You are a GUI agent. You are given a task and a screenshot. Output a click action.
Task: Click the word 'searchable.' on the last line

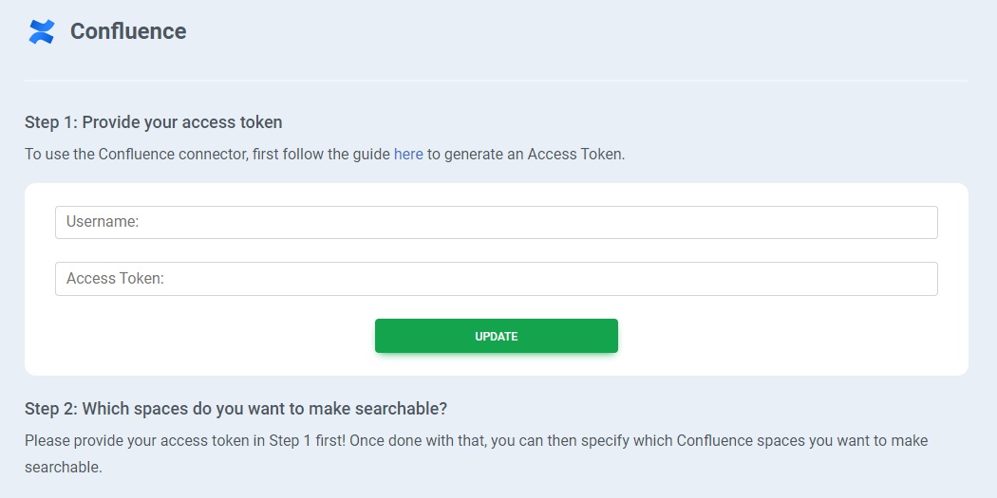coord(63,468)
